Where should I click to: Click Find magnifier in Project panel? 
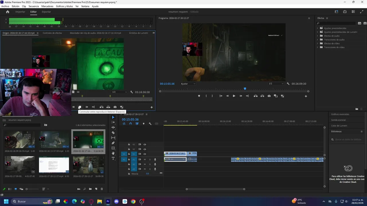click(x=85, y=189)
